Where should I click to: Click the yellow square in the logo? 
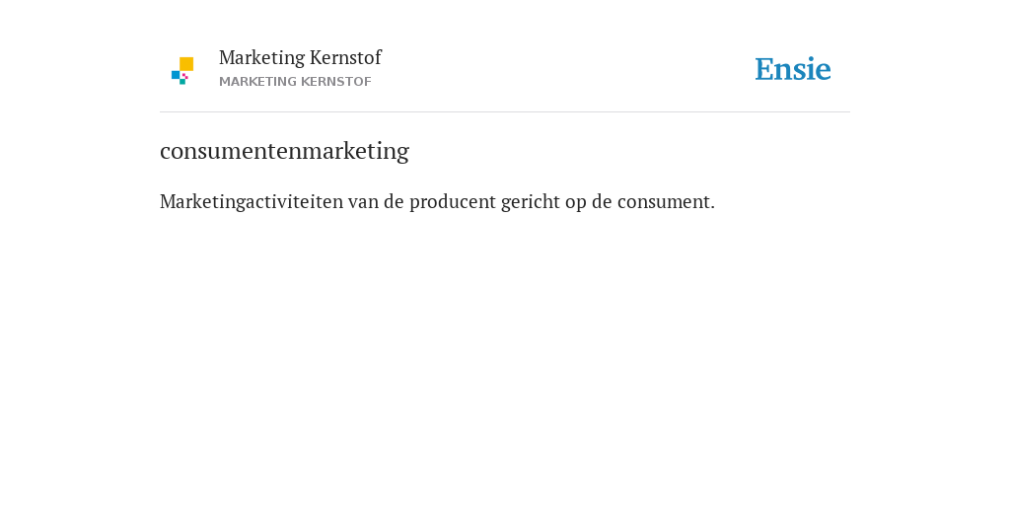click(x=186, y=64)
